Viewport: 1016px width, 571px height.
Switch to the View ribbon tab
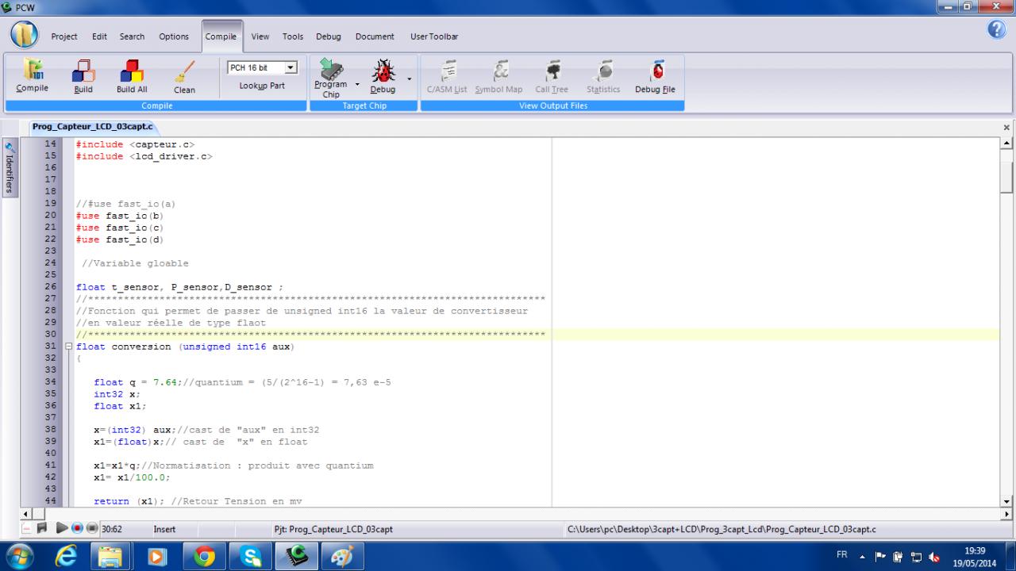(x=260, y=36)
